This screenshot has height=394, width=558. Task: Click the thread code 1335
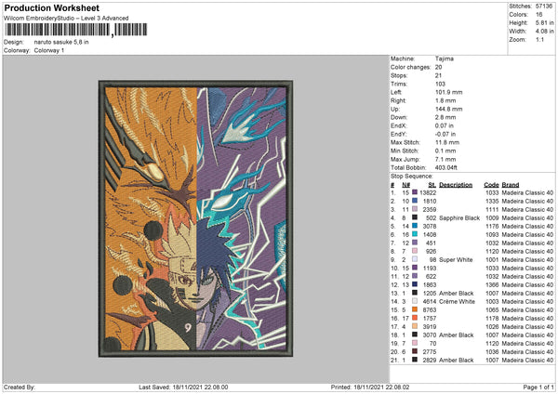click(x=492, y=202)
